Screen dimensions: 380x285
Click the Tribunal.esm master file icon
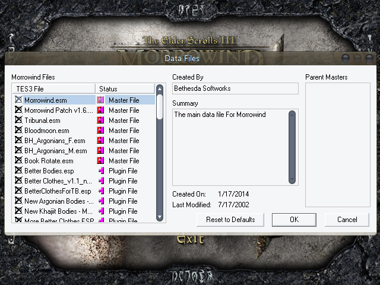tap(100, 120)
